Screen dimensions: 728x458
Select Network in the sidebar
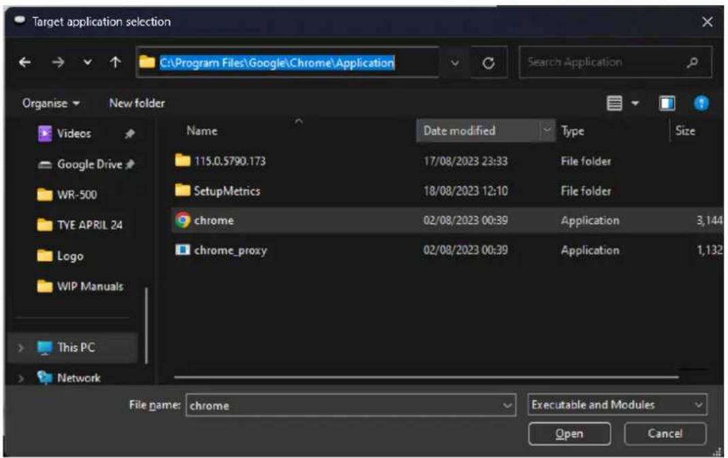69,378
